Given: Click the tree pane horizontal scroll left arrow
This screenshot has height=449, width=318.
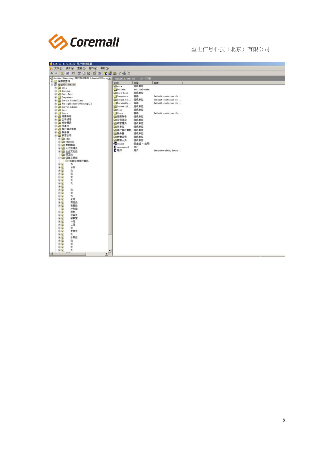Looking at the screenshot, I should [x=51, y=254].
